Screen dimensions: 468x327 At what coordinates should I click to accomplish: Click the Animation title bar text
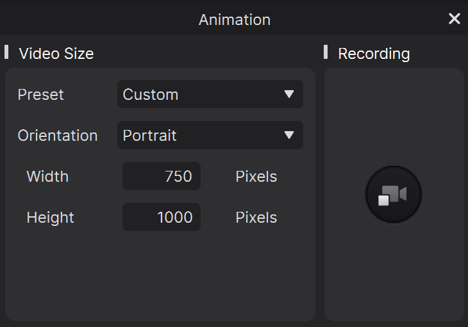pyautogui.click(x=235, y=20)
